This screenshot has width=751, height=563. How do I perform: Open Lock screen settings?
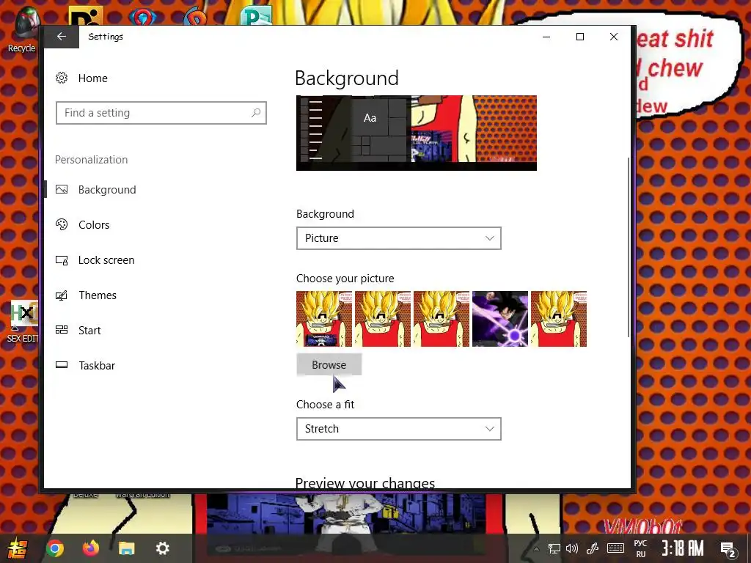tap(106, 260)
